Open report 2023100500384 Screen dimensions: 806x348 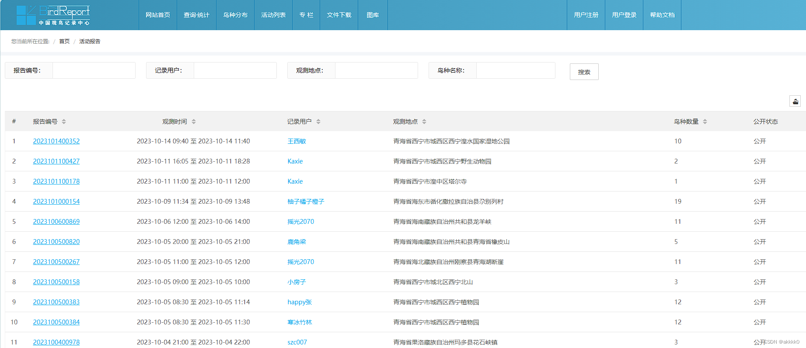pos(56,322)
